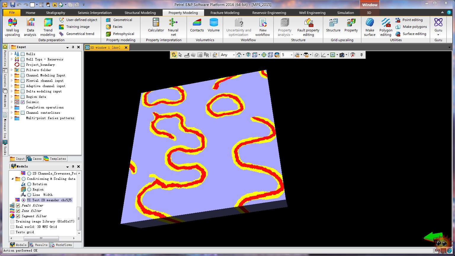Open the File menu

(x=12, y=12)
